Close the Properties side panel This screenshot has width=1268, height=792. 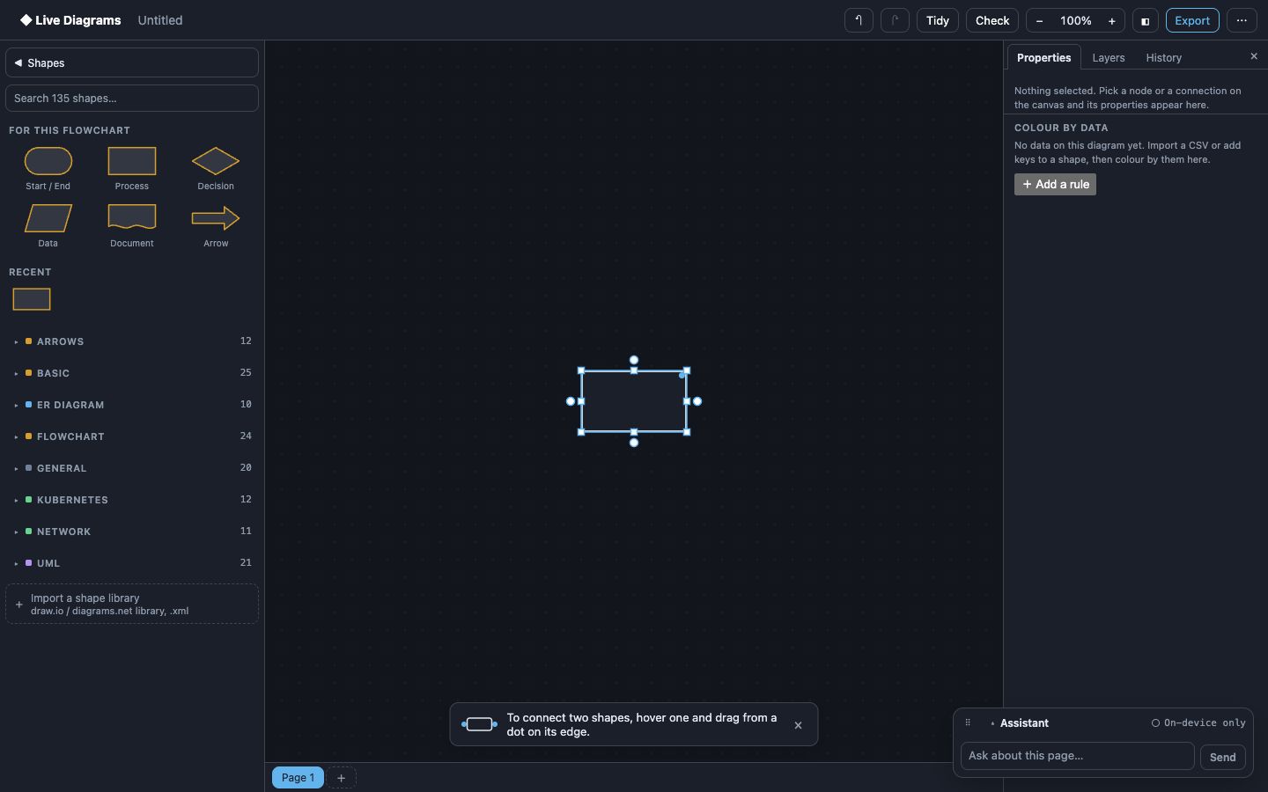tap(1254, 56)
